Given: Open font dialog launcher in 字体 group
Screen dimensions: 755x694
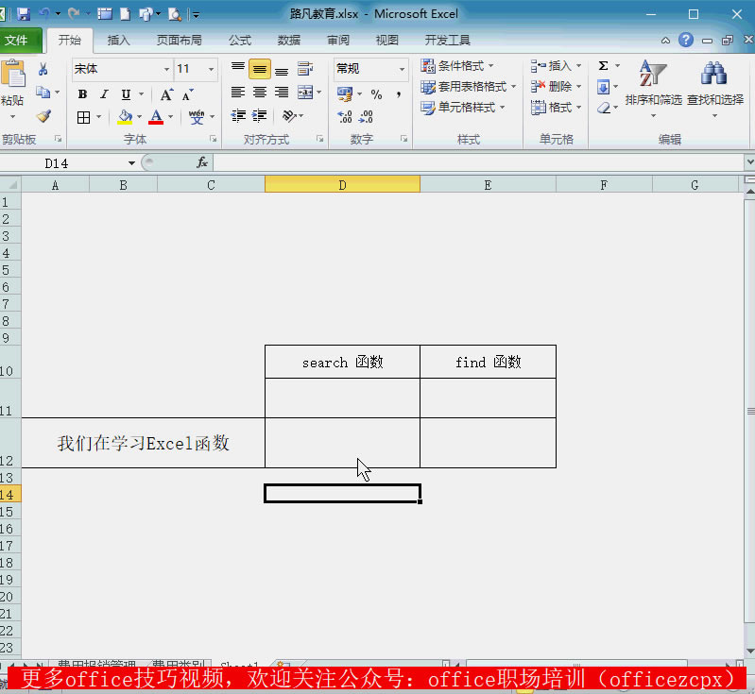Looking at the screenshot, I should click(x=213, y=139).
